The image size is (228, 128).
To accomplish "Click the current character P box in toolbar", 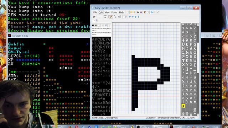I will 94,17.
